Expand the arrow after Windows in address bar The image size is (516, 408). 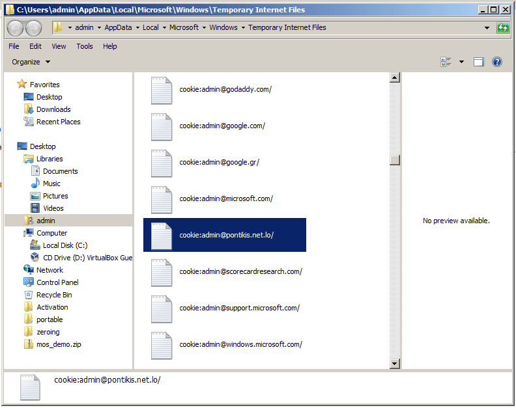pos(243,28)
